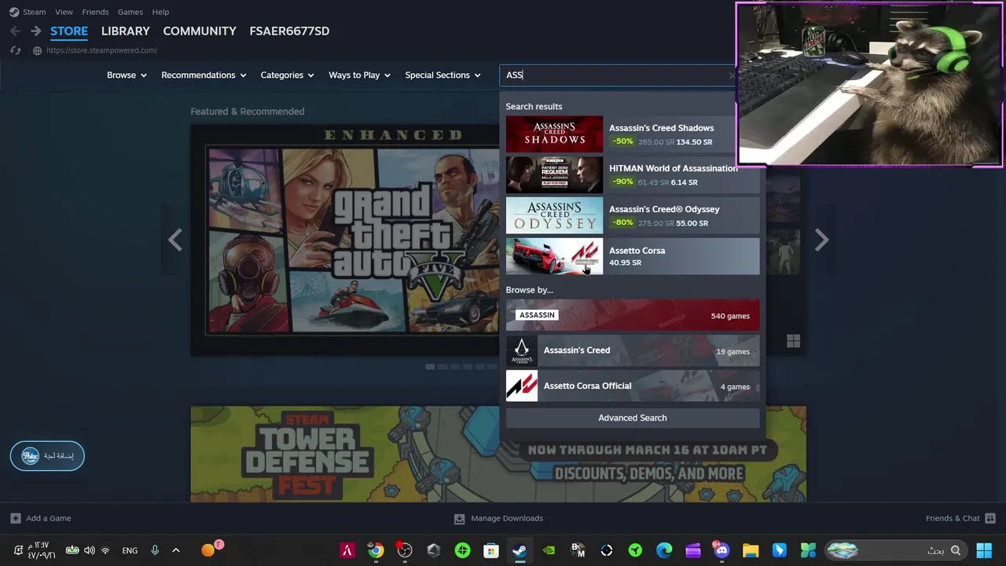This screenshot has height=566, width=1006.
Task: Expand the Ways to Play dropdown
Action: click(360, 75)
